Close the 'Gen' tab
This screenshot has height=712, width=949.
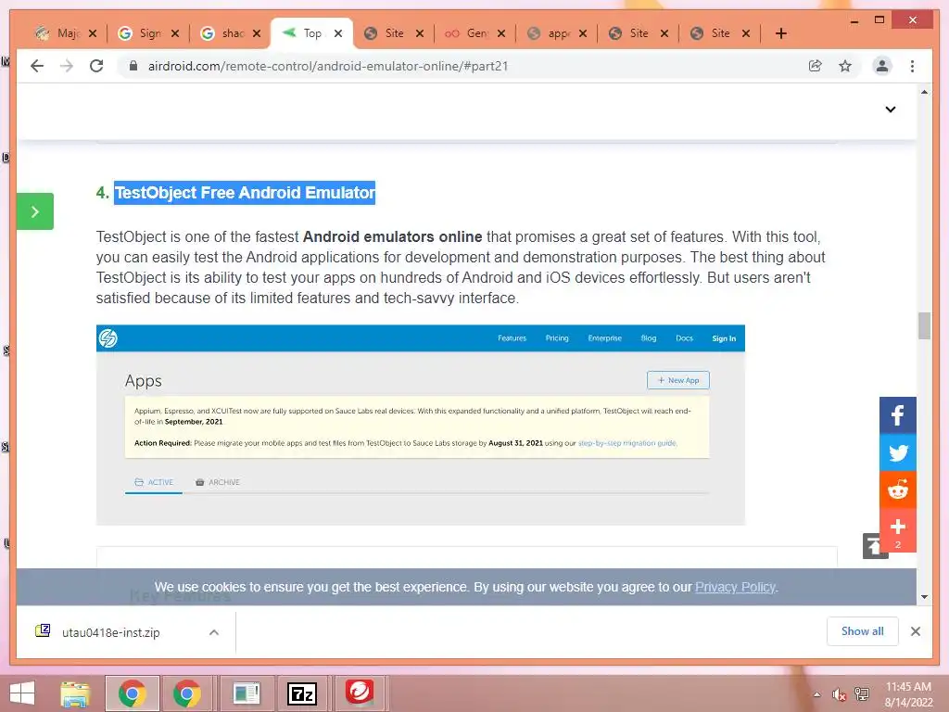tap(501, 33)
